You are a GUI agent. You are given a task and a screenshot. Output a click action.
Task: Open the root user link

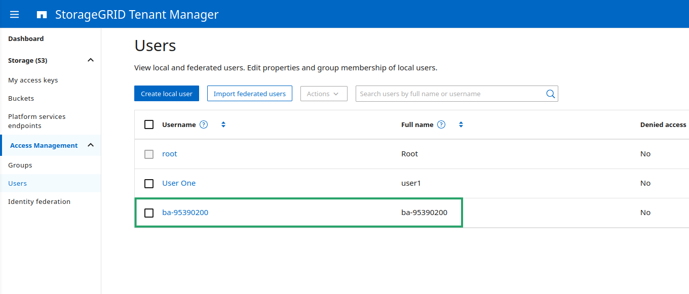170,154
